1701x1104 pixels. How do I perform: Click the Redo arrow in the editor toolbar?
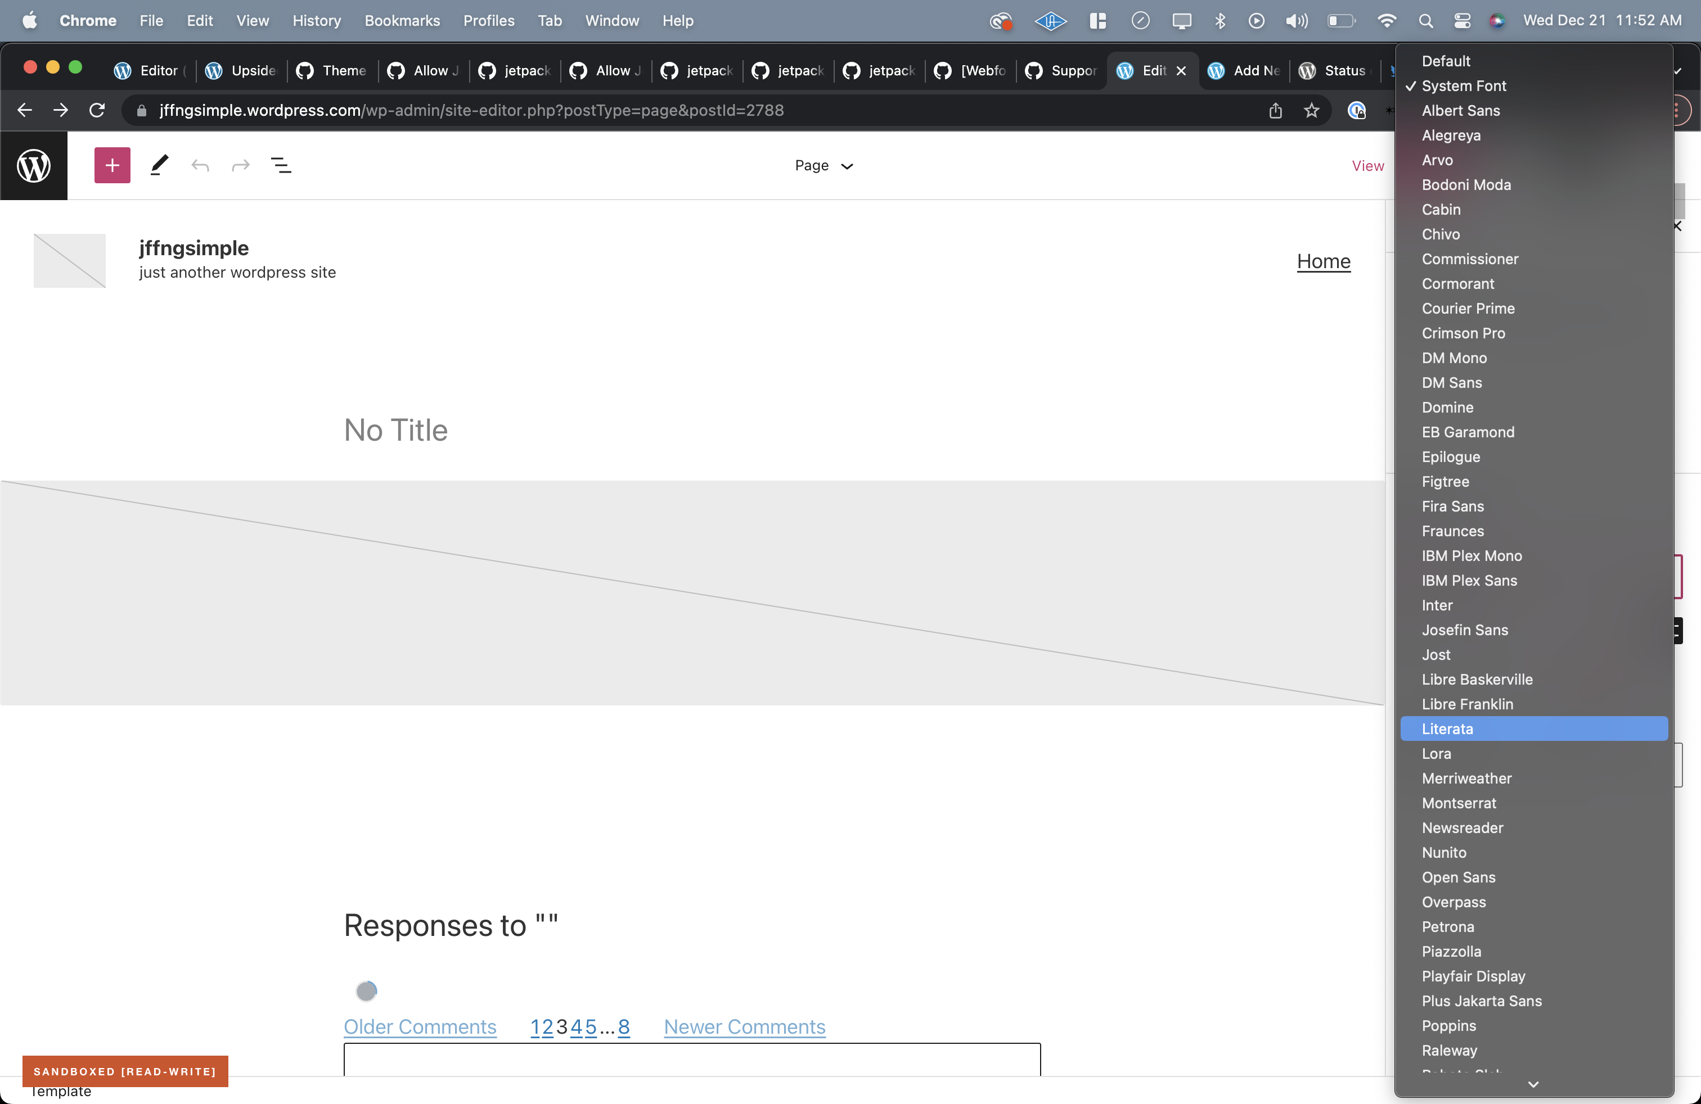(x=241, y=166)
